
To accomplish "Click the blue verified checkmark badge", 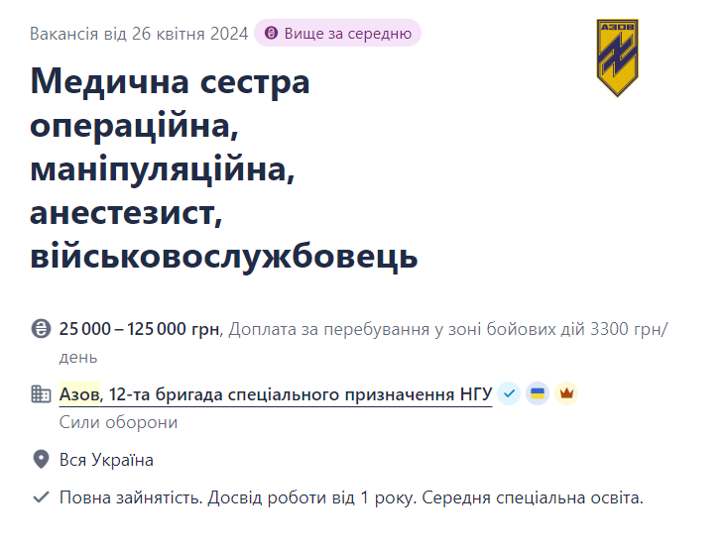I will [508, 393].
